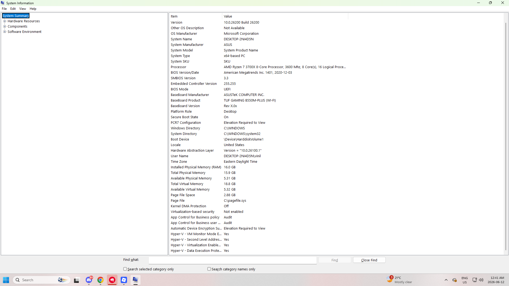
Task: Open the Discord taskbar icon
Action: [x=89, y=280]
